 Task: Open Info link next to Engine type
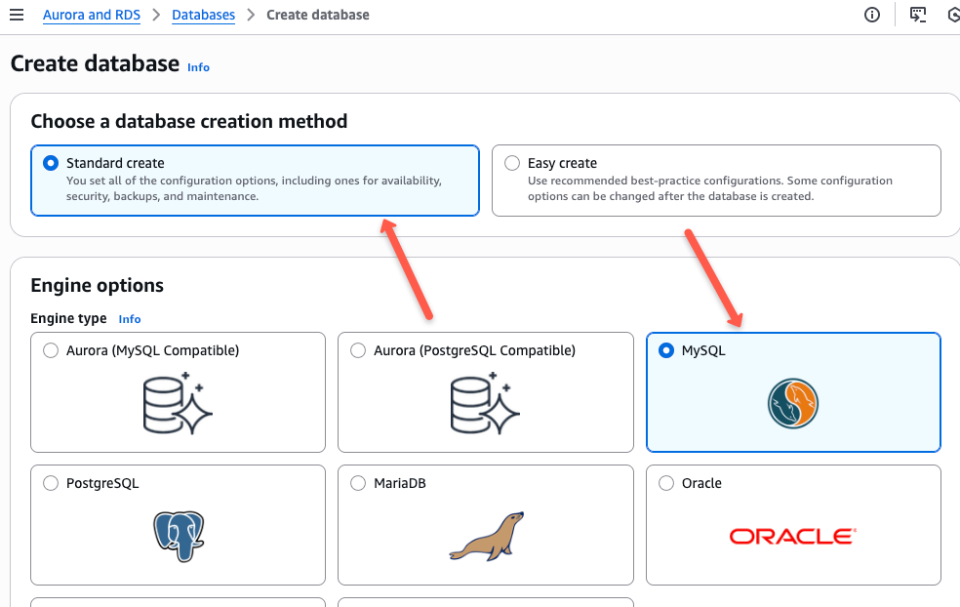[x=130, y=319]
